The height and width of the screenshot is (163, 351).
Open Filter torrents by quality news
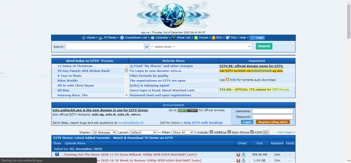[149, 76]
